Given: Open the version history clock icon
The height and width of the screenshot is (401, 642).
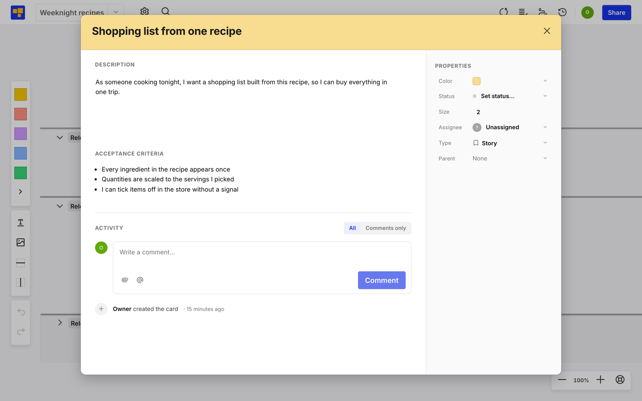Looking at the screenshot, I should [562, 12].
